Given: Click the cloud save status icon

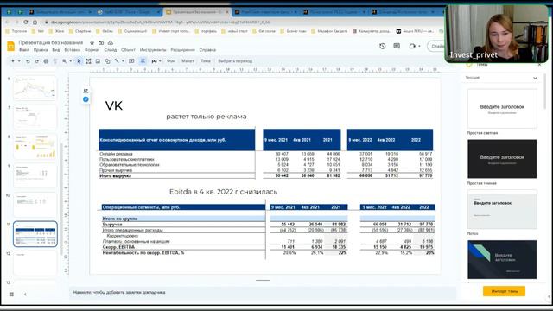Looking at the screenshot, I should (x=111, y=43).
